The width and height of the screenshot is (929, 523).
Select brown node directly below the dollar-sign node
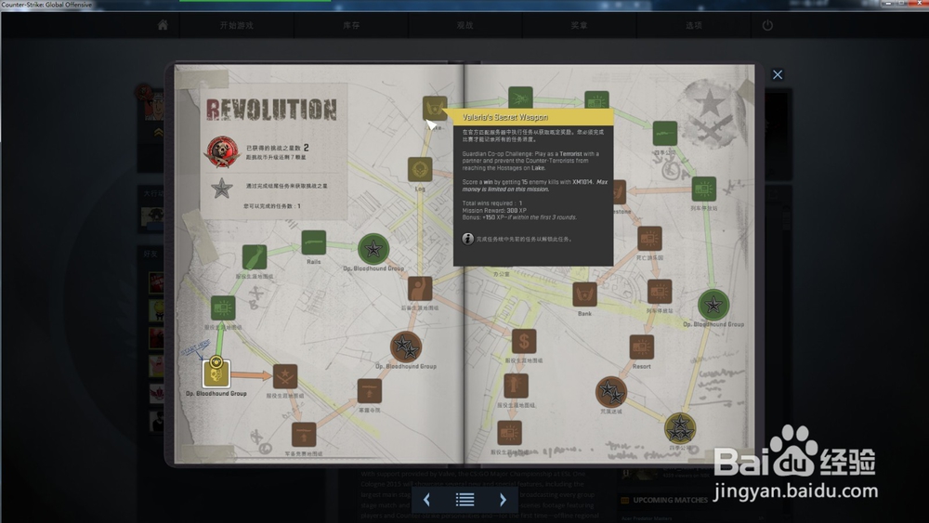[x=516, y=386]
